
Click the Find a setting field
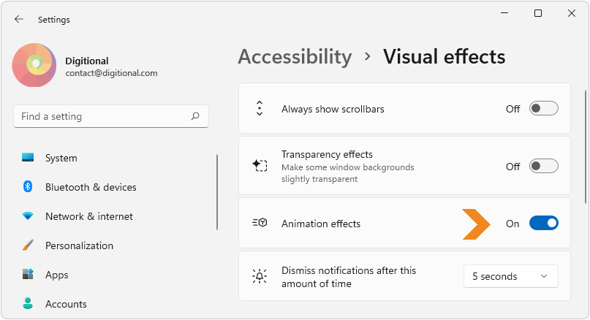111,117
